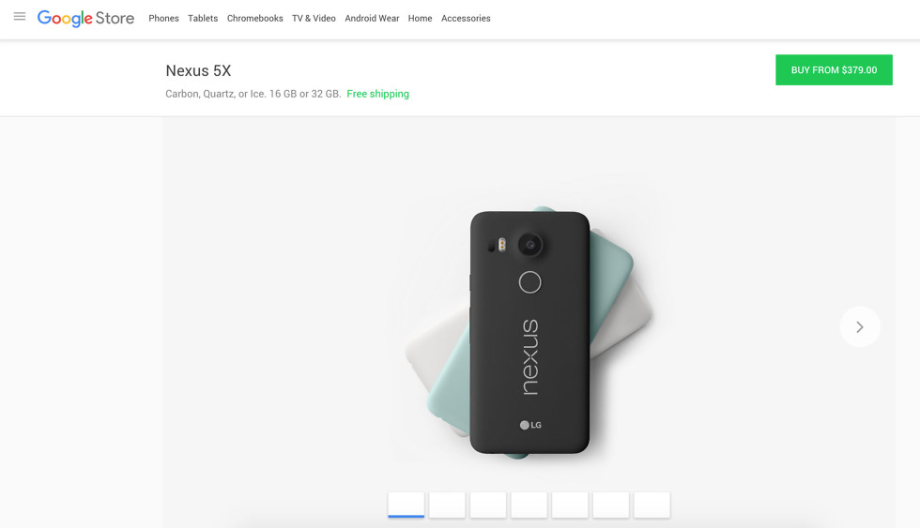The width and height of the screenshot is (920, 528).
Task: Go to Chromebooks section
Action: pyautogui.click(x=255, y=18)
